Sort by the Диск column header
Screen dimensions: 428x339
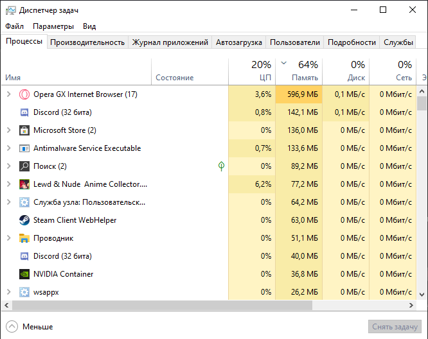(346, 71)
